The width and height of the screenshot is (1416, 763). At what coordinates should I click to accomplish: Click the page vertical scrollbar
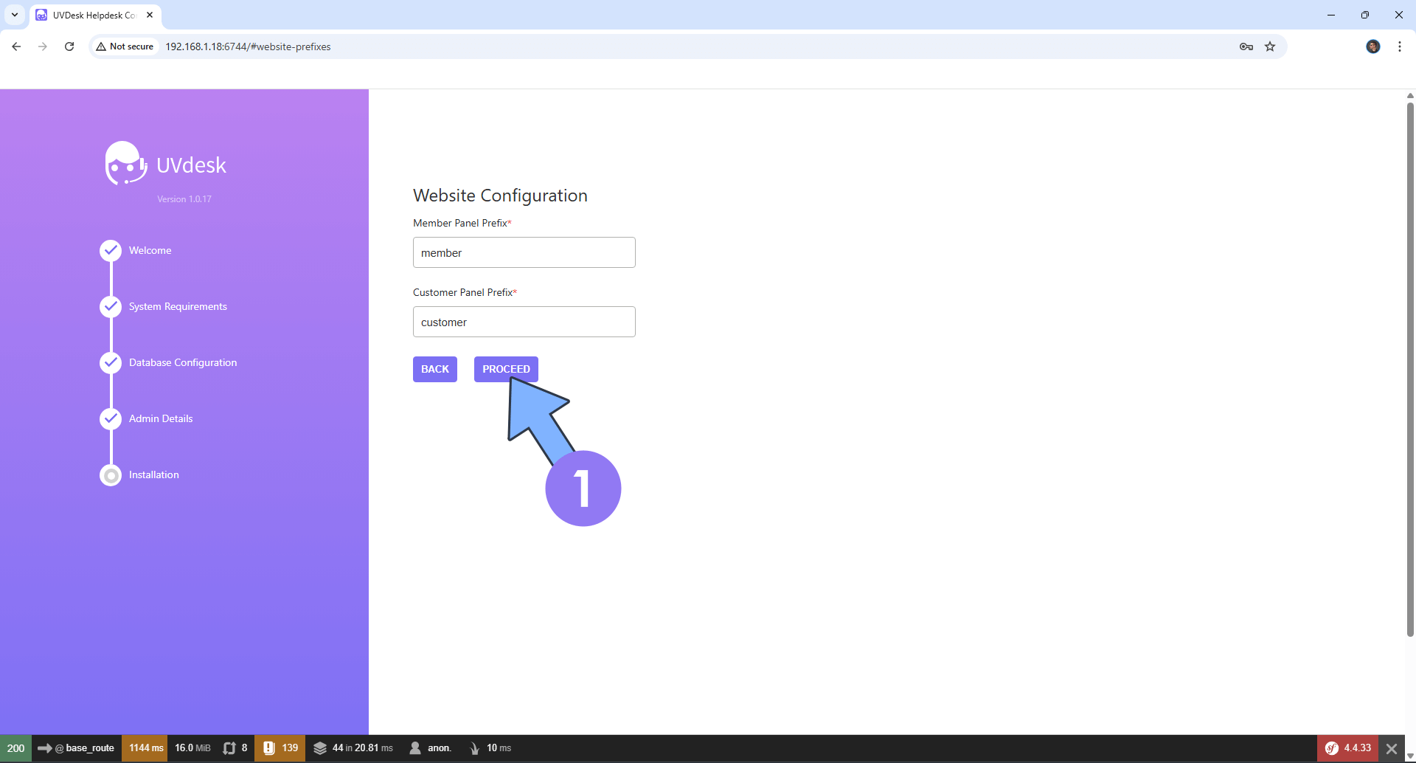pos(1410,369)
